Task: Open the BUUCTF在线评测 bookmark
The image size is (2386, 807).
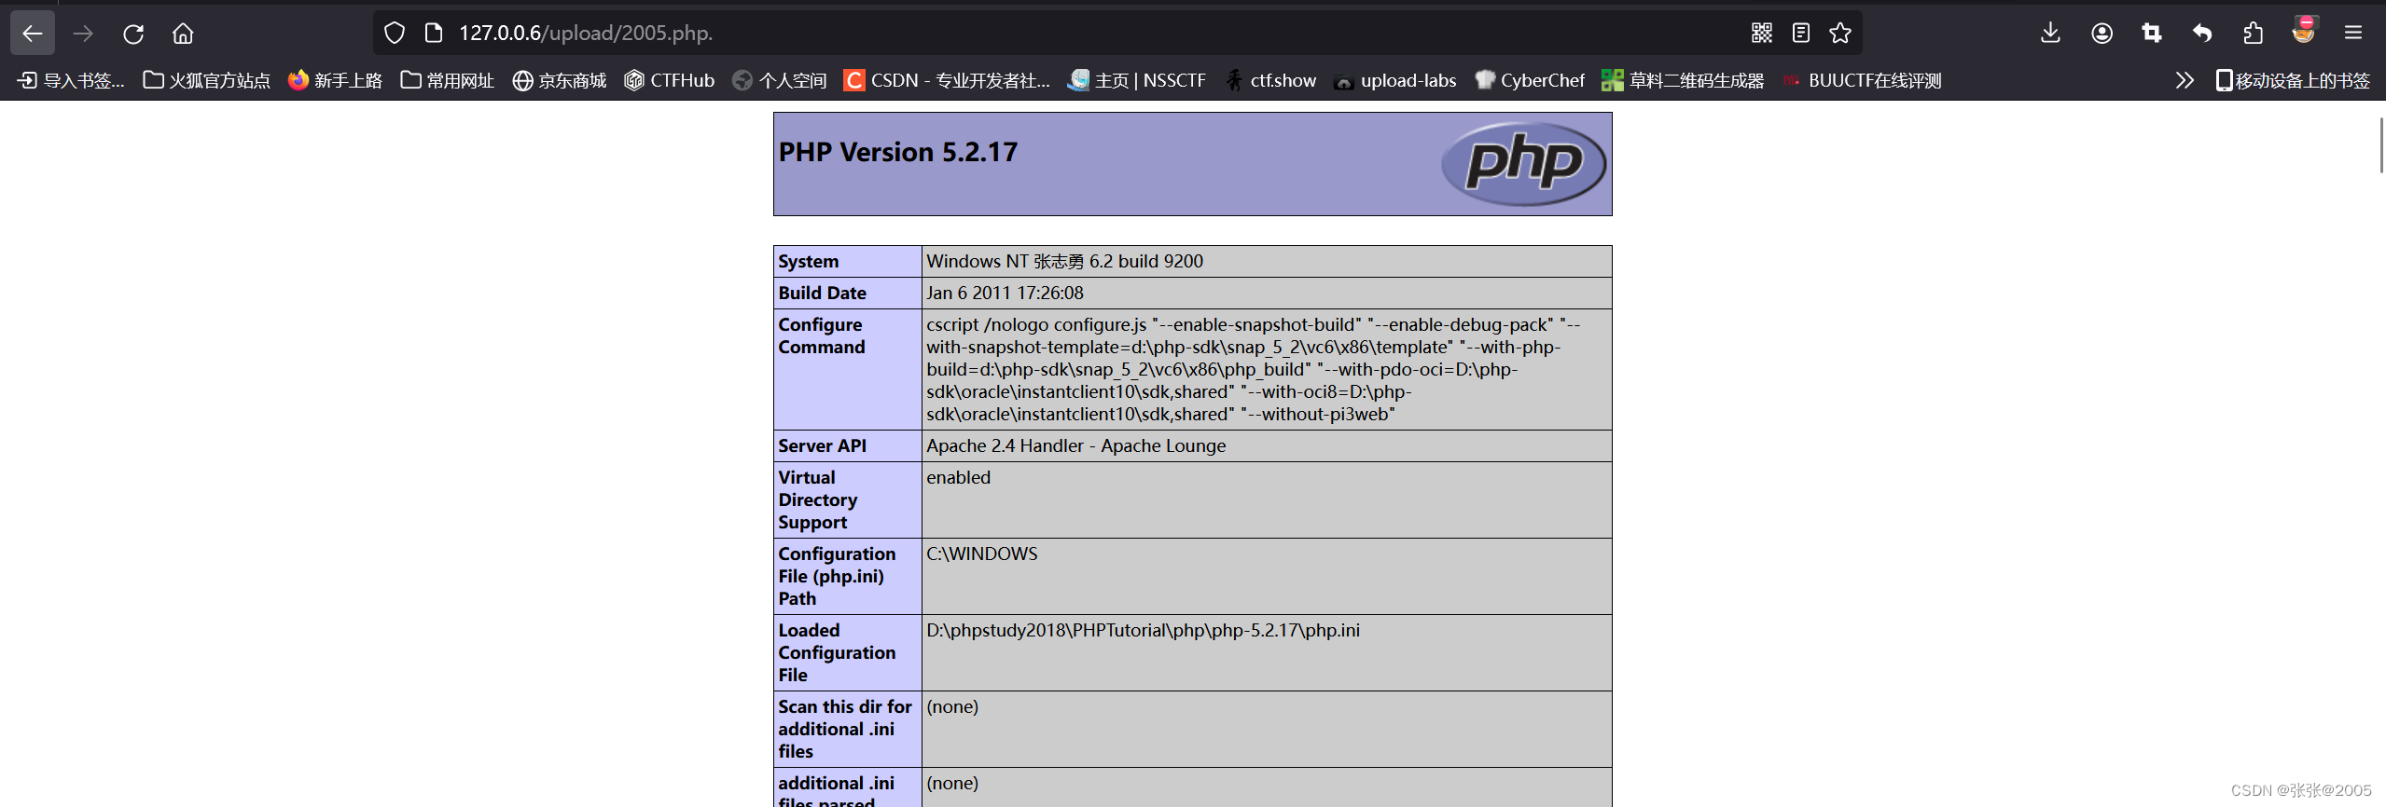Action: tap(1862, 81)
